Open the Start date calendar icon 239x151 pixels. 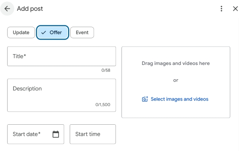click(56, 134)
